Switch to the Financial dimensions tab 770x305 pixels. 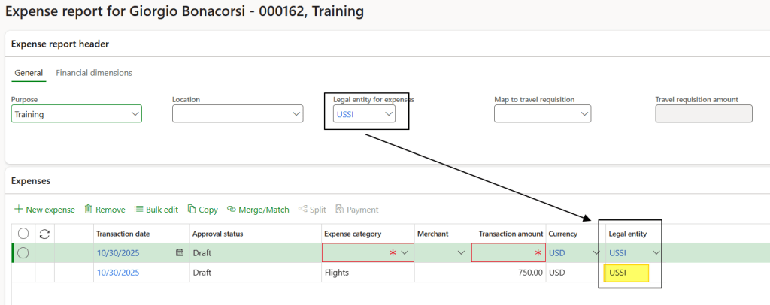point(94,73)
